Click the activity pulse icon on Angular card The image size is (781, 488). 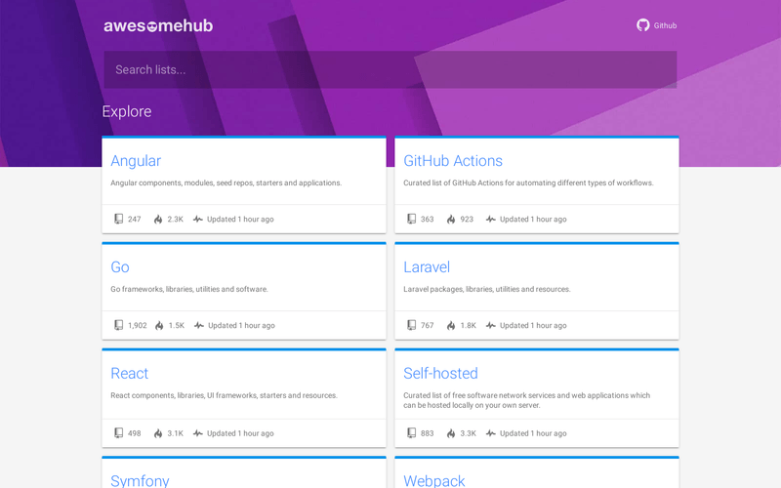[198, 220]
